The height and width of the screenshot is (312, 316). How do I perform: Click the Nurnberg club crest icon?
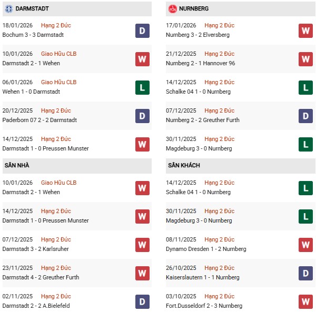point(173,9)
